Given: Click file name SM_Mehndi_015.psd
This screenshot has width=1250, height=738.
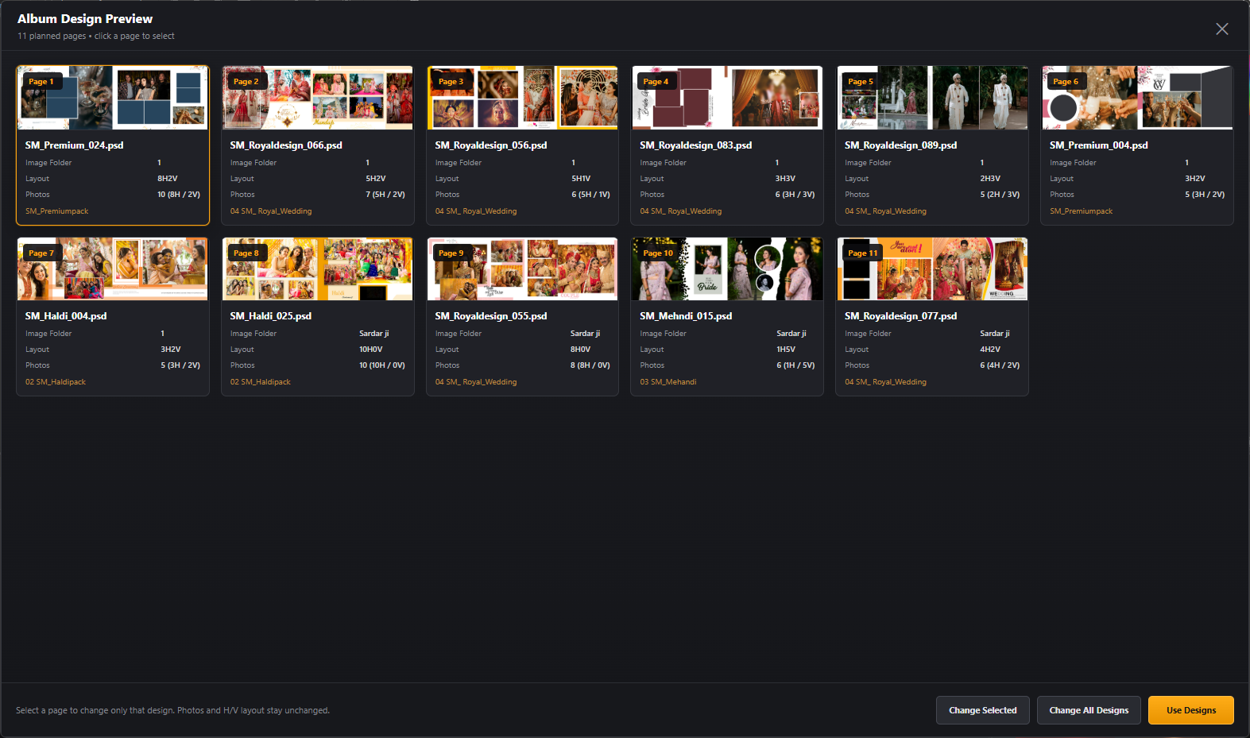Looking at the screenshot, I should click(686, 316).
